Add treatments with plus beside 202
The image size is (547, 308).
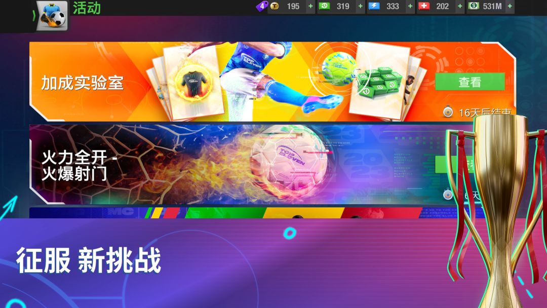(x=460, y=6)
